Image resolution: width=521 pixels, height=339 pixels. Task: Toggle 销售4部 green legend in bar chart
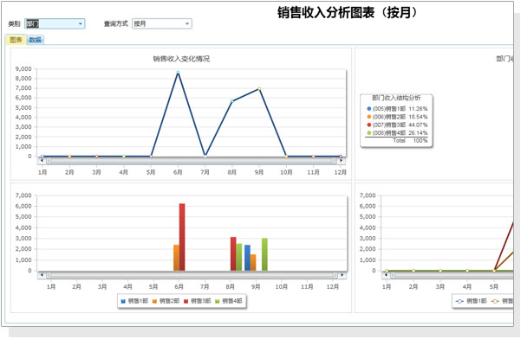229,301
